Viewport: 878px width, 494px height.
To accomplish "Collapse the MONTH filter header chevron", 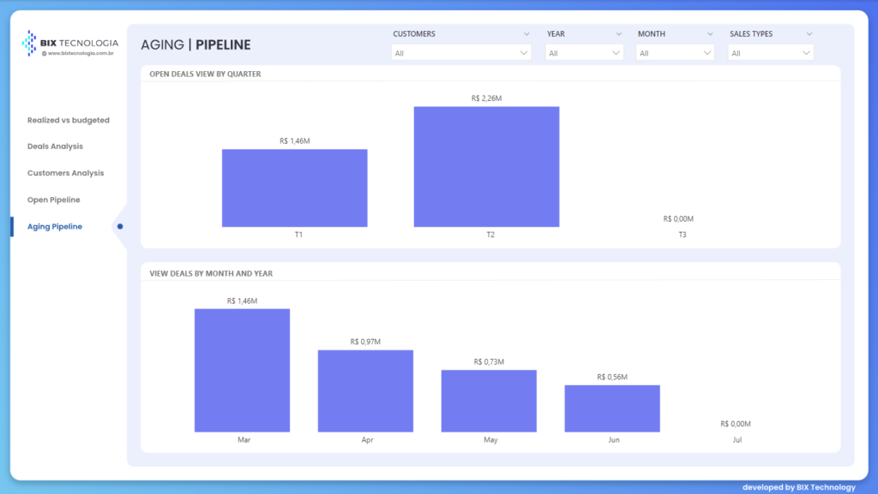I will [x=709, y=34].
